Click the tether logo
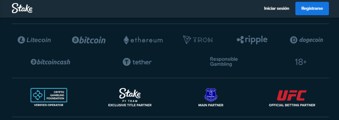This screenshot has width=339, height=120. pos(137,62)
